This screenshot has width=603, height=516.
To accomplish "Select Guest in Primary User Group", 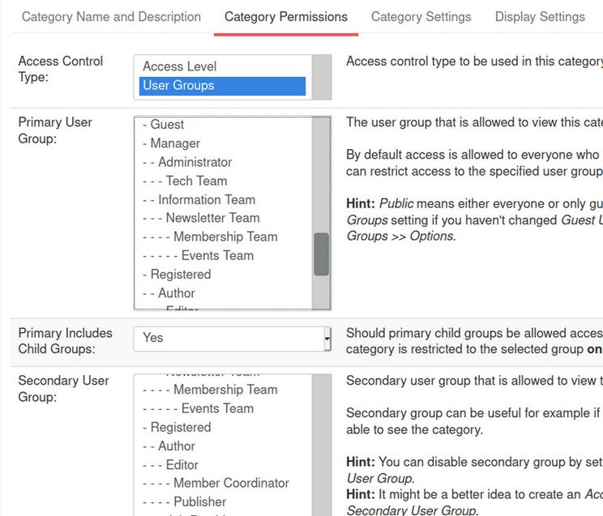I will pyautogui.click(x=167, y=125).
